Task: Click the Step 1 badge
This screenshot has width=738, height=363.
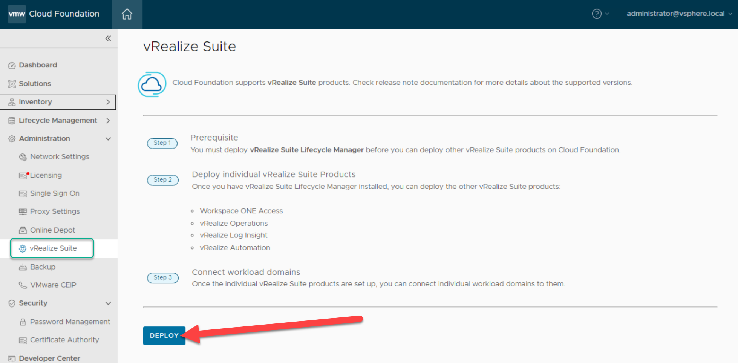Action: coord(162,143)
